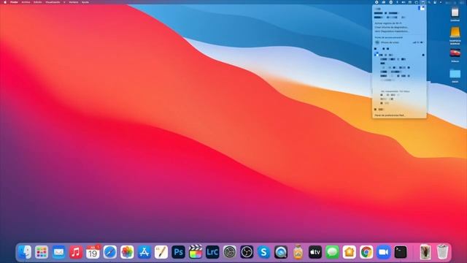Open Finder from the Dock
The width and height of the screenshot is (467, 263).
(24, 252)
